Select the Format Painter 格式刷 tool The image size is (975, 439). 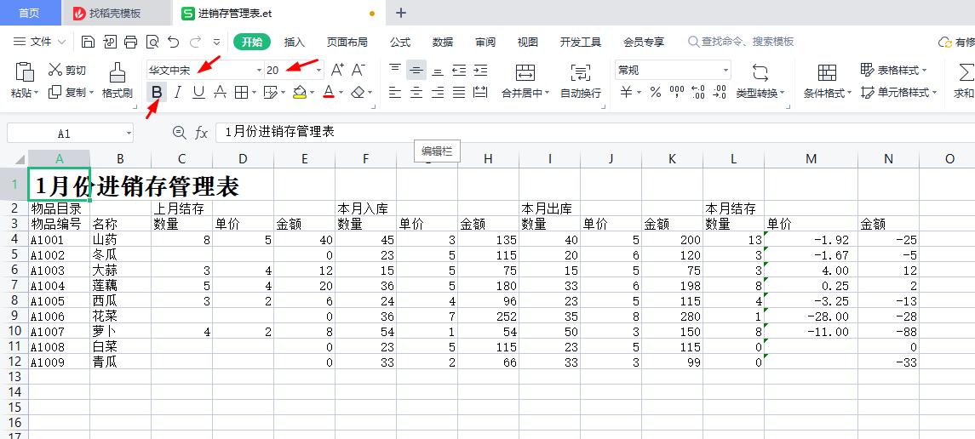117,80
